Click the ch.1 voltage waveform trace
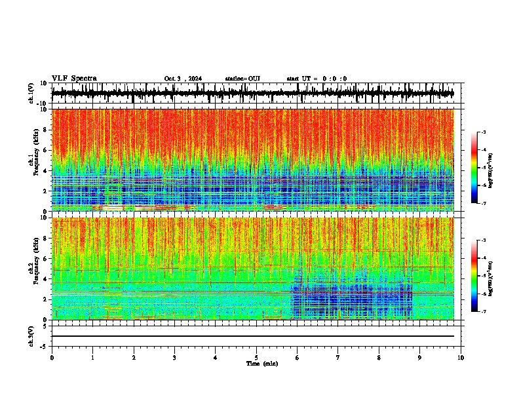The height and width of the screenshot is (401, 519). pos(252,94)
